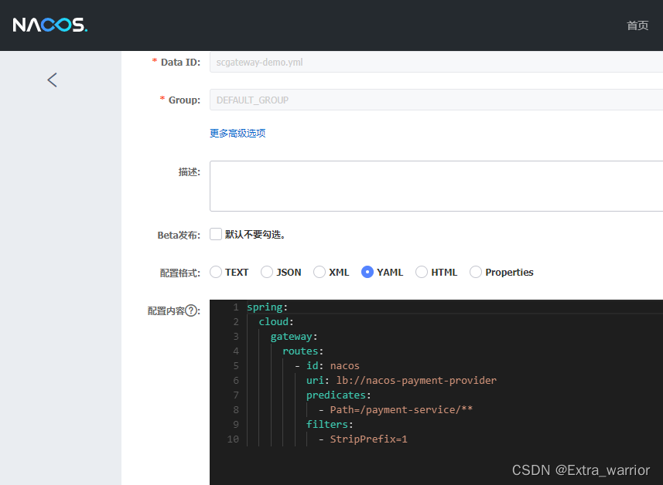
Task: Select the JSON configuration format
Action: [x=266, y=272]
